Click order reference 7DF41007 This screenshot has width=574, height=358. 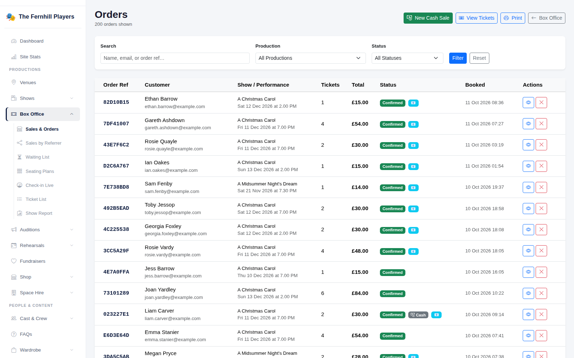116,124
